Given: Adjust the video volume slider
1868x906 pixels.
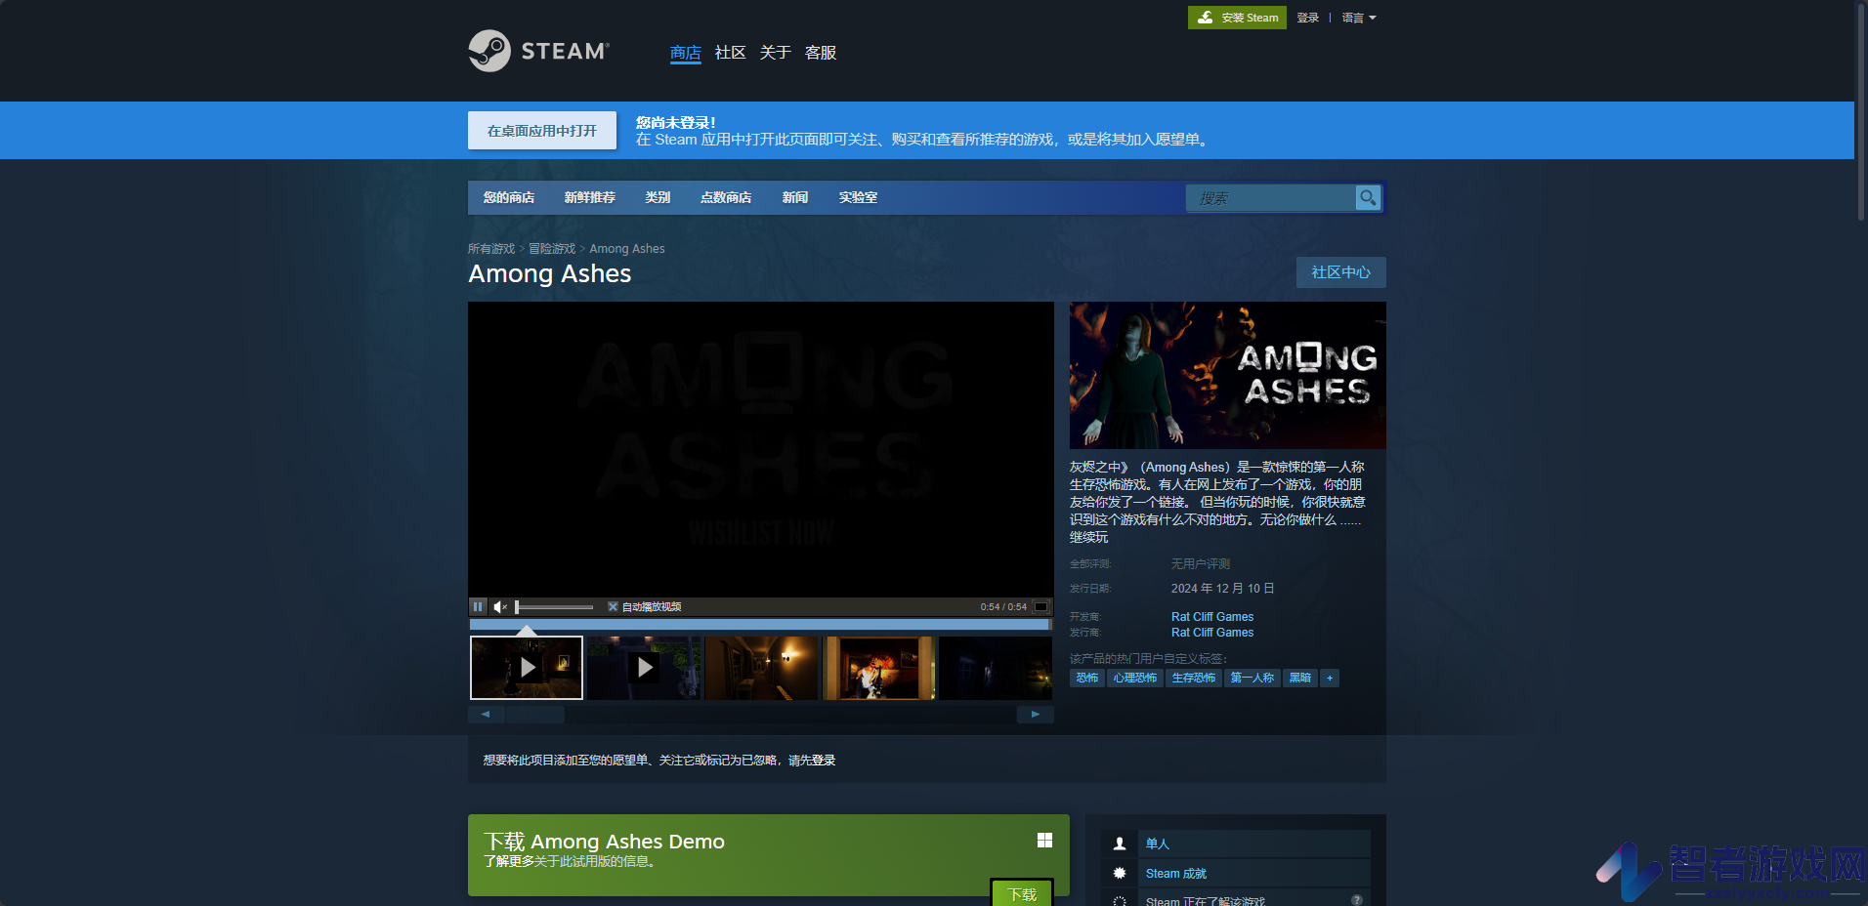Looking at the screenshot, I should tap(554, 606).
